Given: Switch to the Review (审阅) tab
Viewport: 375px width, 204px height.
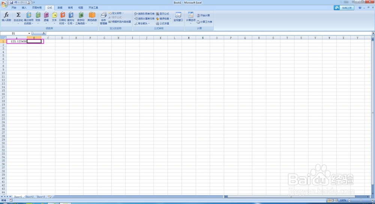Looking at the screenshot, I should [x=70, y=7].
